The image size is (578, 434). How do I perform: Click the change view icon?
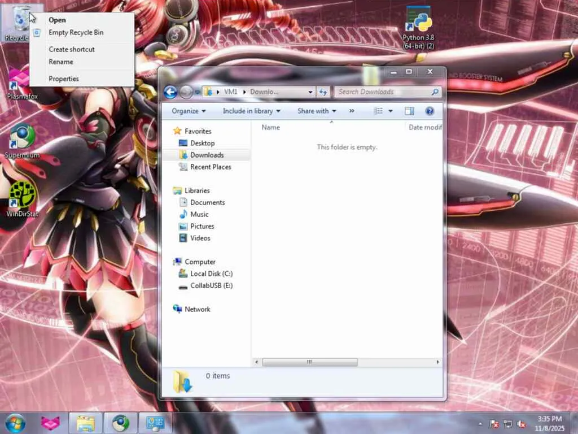click(x=379, y=111)
